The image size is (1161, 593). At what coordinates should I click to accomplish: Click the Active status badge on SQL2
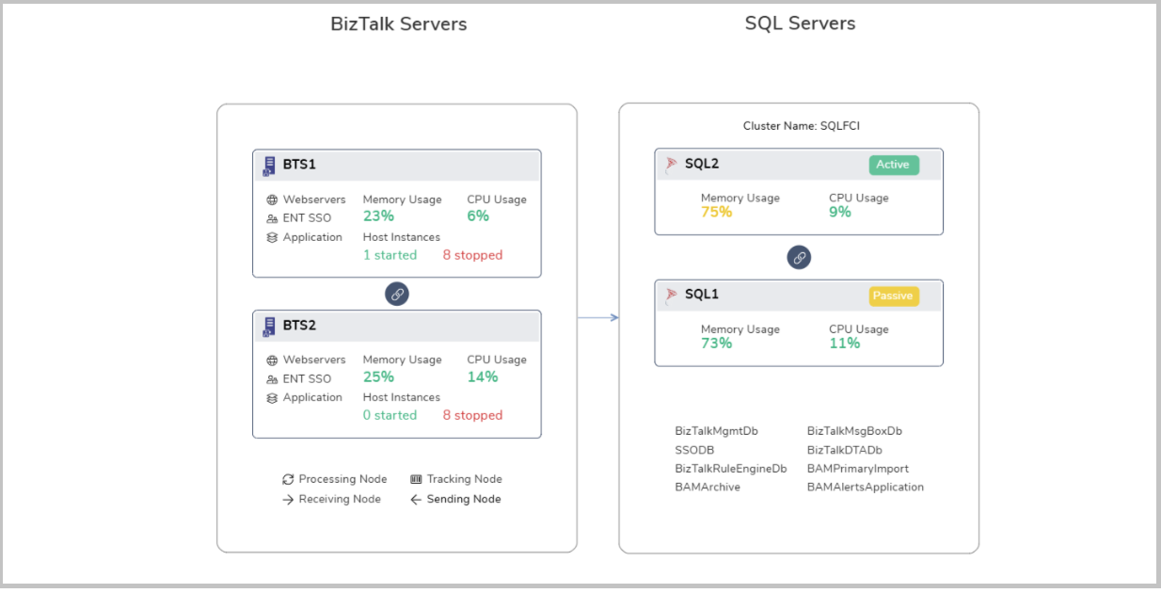893,165
